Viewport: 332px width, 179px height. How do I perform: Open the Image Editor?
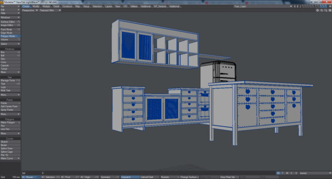coord(10,25)
